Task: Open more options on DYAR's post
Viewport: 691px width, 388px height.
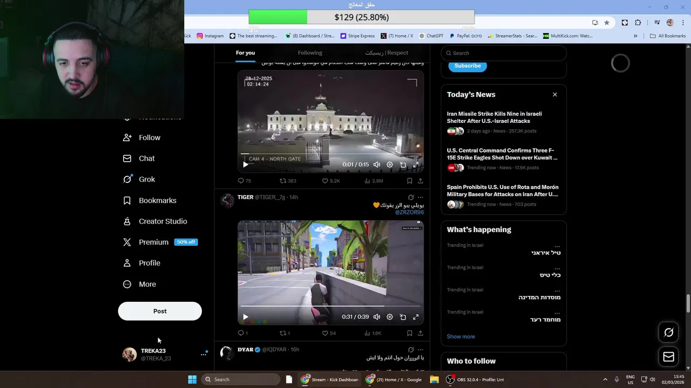Action: pos(421,350)
